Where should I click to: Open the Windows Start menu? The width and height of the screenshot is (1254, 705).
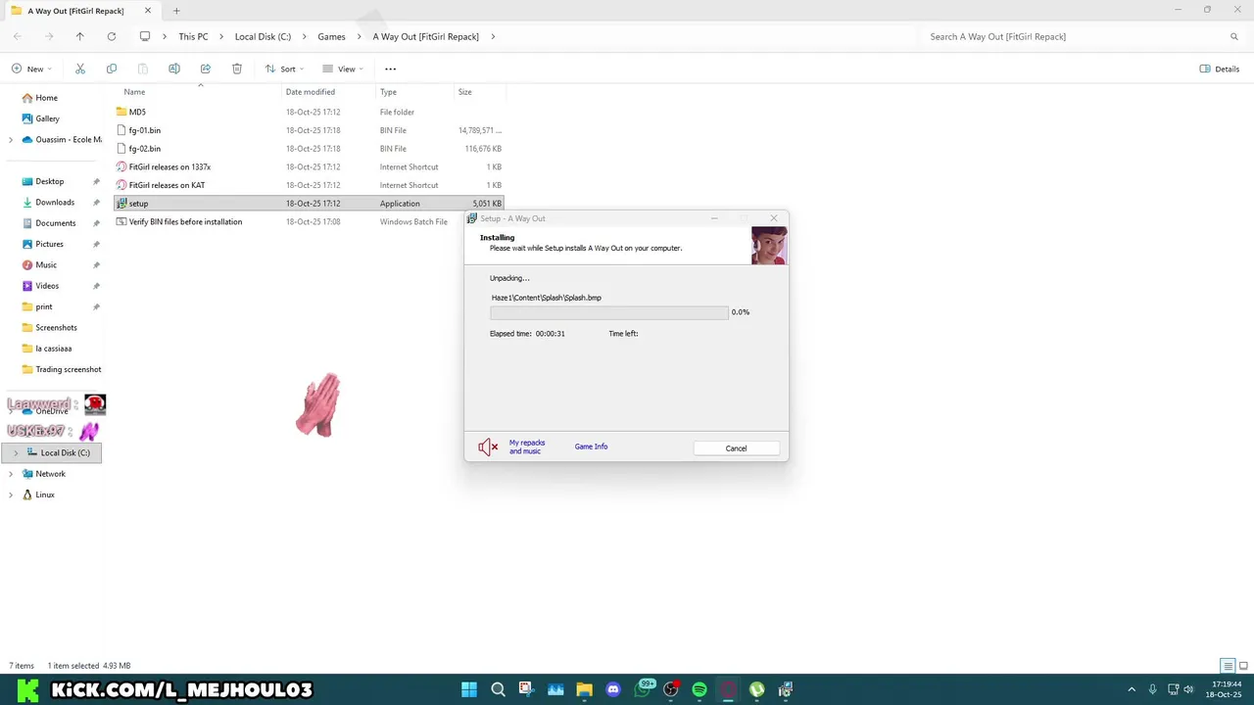[469, 689]
